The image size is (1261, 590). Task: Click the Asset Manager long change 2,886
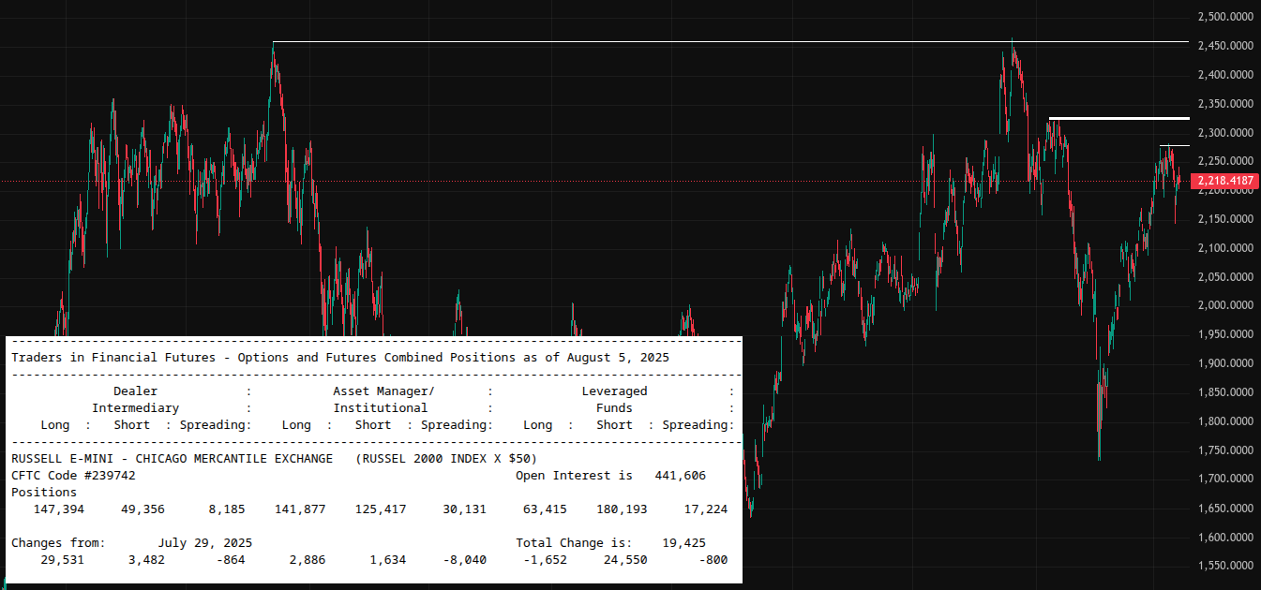[x=307, y=559]
